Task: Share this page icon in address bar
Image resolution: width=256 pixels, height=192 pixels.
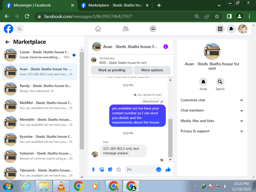Action: click(207, 16)
